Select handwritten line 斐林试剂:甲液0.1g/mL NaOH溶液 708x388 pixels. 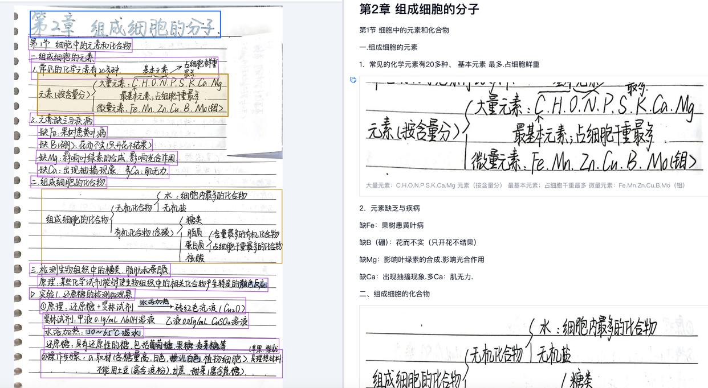click(145, 321)
